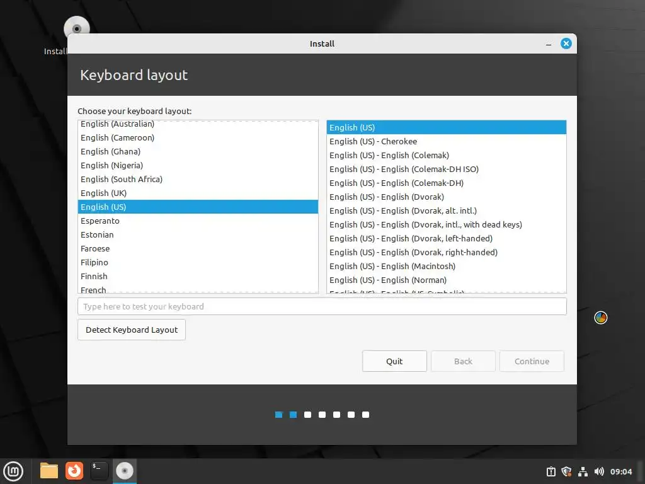645x484 pixels.
Task: Open the Linux Mint start menu
Action: point(13,471)
